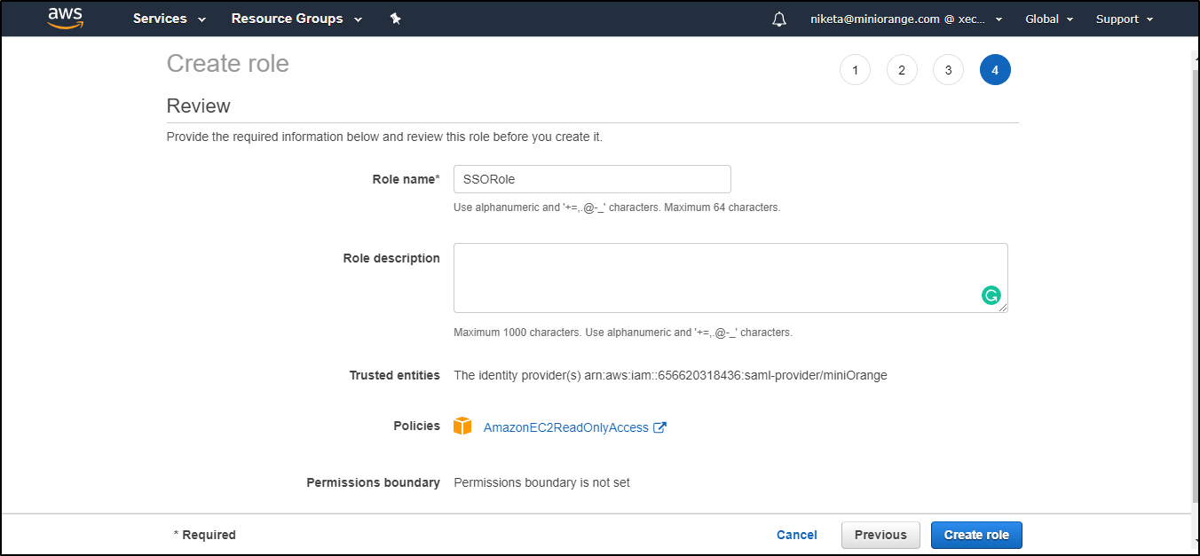Select step 3 indicator

[x=948, y=69]
